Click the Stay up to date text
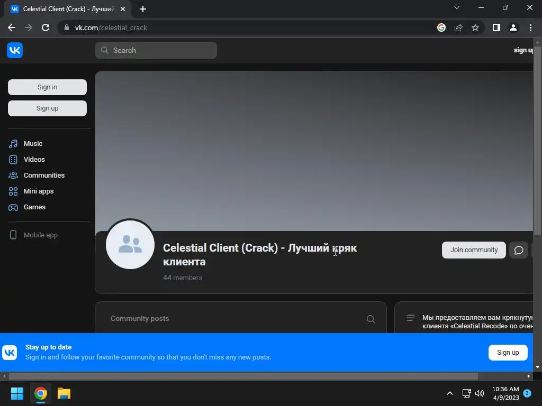This screenshot has height=406, width=542. pos(48,347)
